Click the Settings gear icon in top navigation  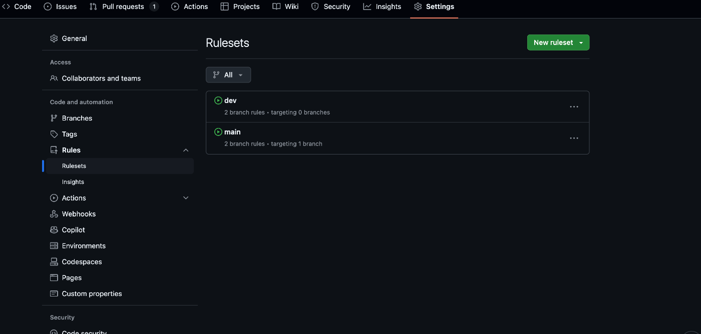click(418, 6)
